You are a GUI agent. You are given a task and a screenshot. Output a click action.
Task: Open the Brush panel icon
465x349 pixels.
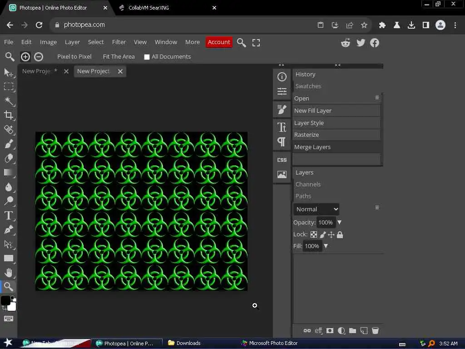[282, 109]
